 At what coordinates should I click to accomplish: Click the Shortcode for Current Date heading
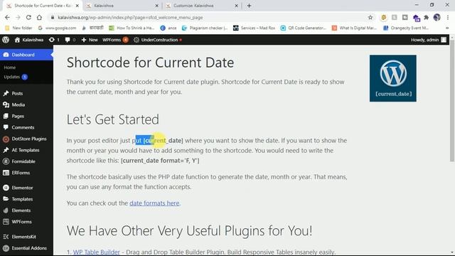coord(150,63)
